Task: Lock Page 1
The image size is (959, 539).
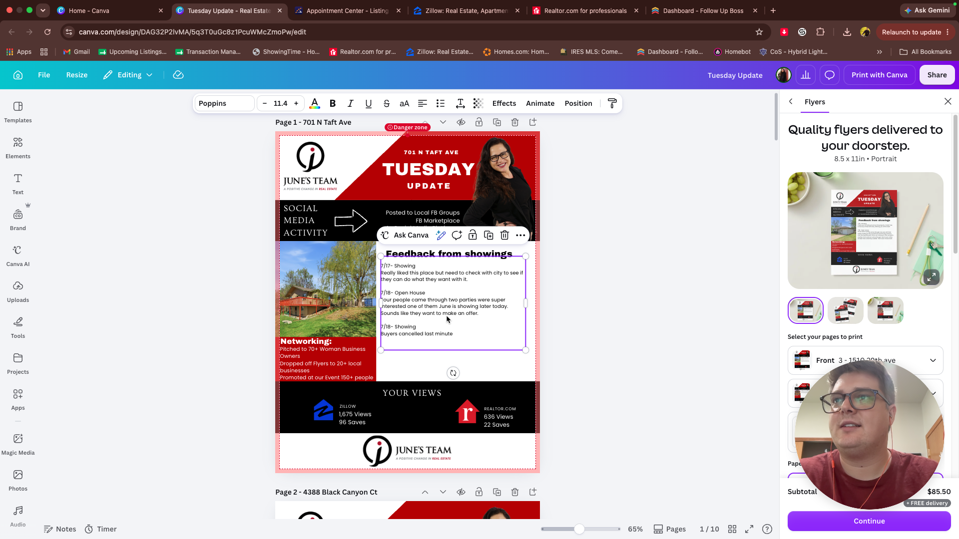Action: 479,122
